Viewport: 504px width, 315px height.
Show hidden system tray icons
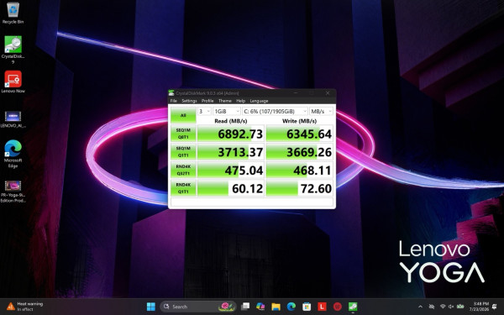[x=420, y=307]
